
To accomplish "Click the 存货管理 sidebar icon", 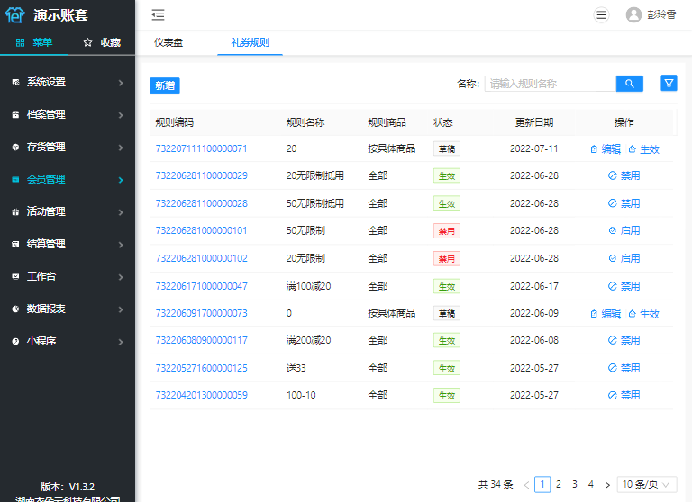I will click(16, 148).
